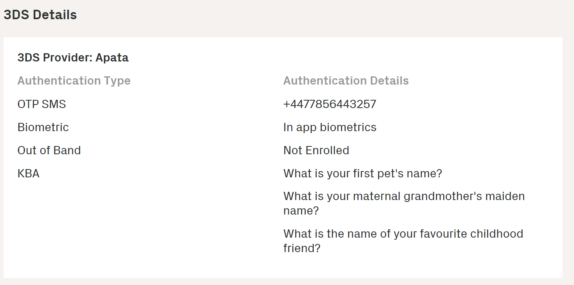Select the 3DS Provider: Apata label
This screenshot has width=574, height=285.
73,58
